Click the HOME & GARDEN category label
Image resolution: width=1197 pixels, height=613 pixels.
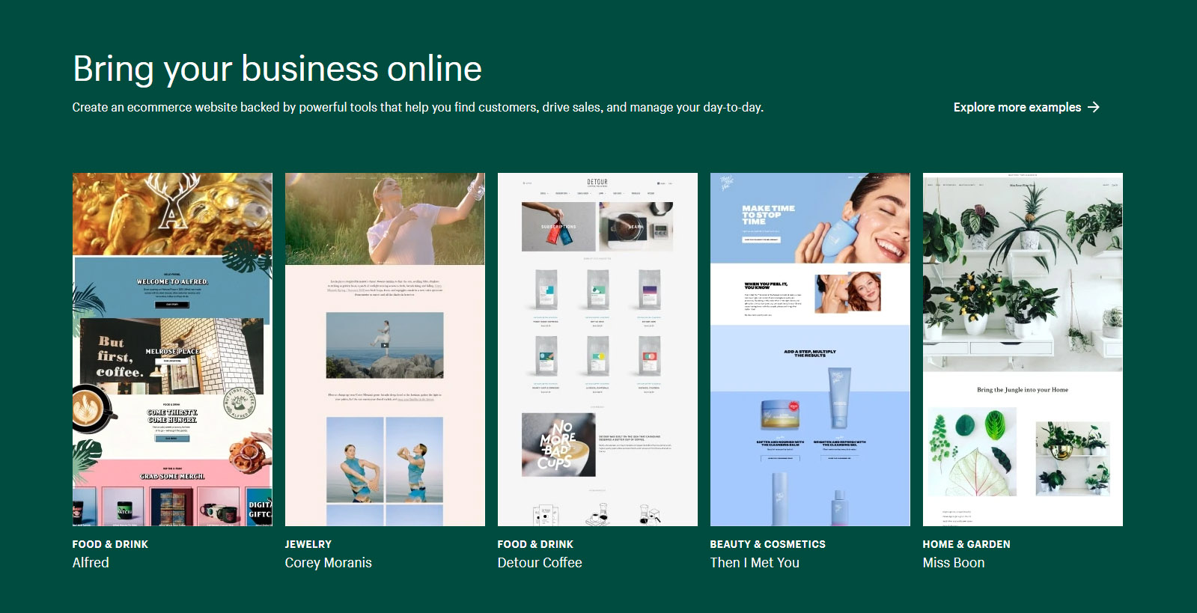point(966,544)
